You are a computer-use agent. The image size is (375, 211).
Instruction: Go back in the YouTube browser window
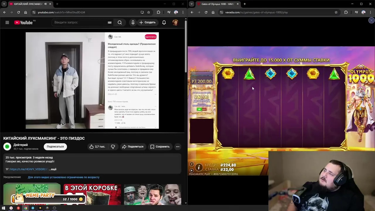pyautogui.click(x=4, y=12)
